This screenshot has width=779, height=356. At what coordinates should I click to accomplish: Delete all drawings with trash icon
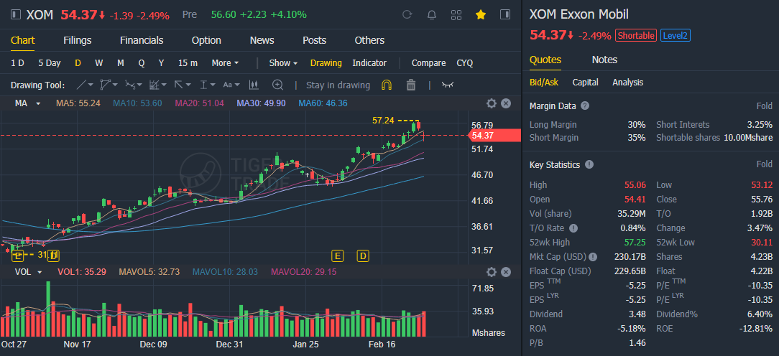(x=411, y=85)
